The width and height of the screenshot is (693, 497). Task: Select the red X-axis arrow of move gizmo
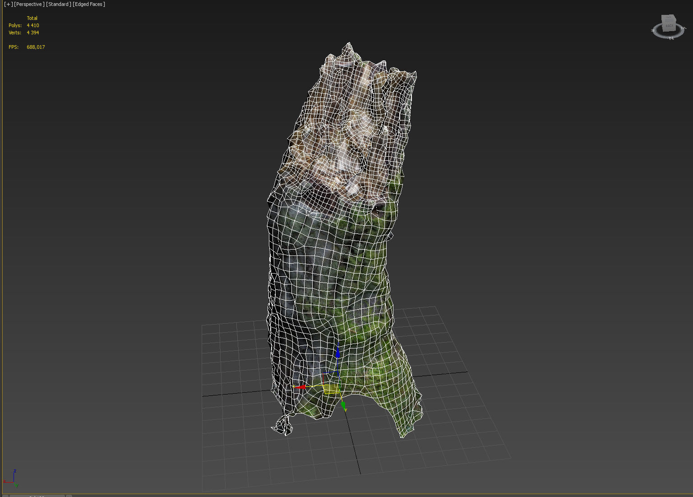click(x=300, y=387)
